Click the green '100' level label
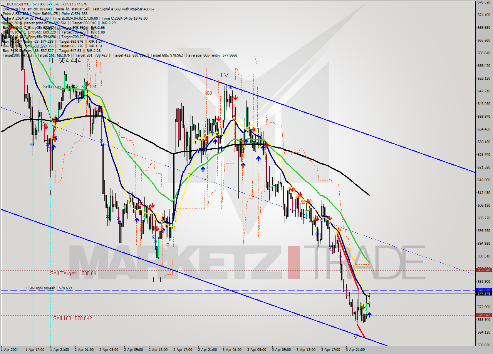493x354 pixels. pyautogui.click(x=208, y=93)
